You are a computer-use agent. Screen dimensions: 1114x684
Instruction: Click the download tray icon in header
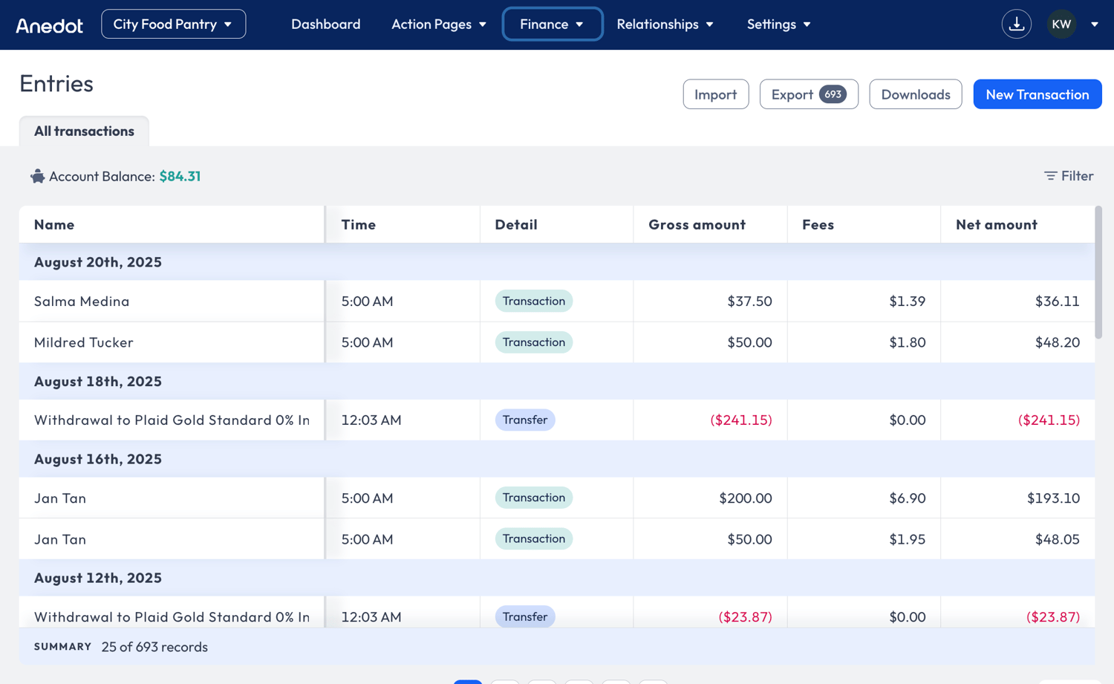coord(1016,25)
